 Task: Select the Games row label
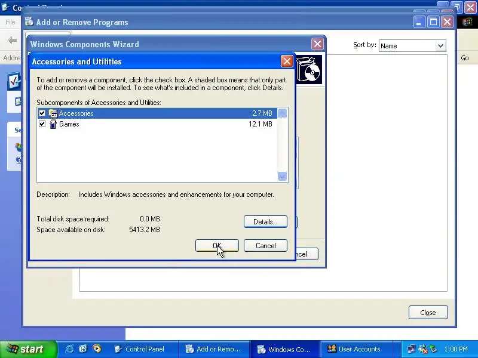coord(69,124)
